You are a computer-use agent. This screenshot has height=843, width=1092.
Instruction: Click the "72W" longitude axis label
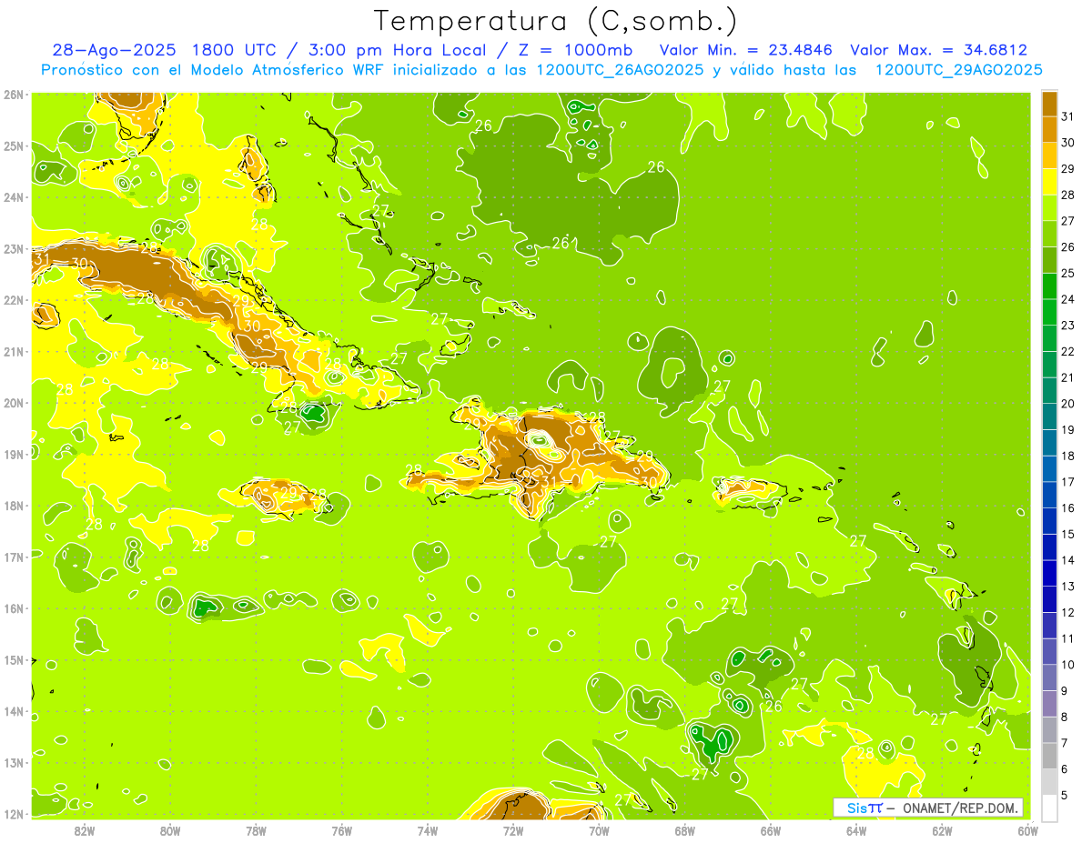pyautogui.click(x=513, y=830)
